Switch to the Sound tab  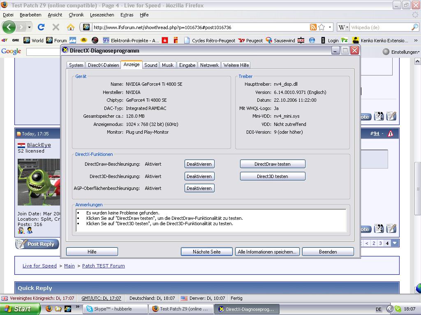coord(150,65)
